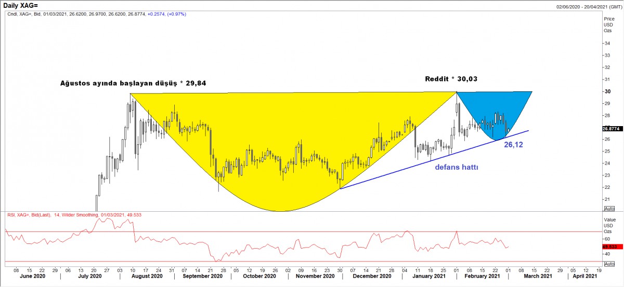Screen dimensions: 624x287
Task: Click the current price tag 26.8774
Action: (x=612, y=128)
